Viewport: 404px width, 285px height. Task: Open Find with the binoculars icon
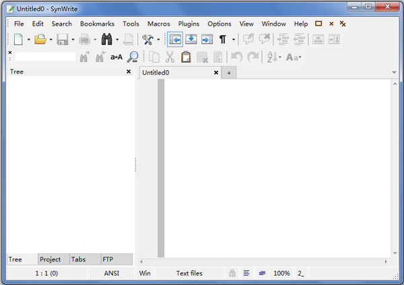[106, 40]
